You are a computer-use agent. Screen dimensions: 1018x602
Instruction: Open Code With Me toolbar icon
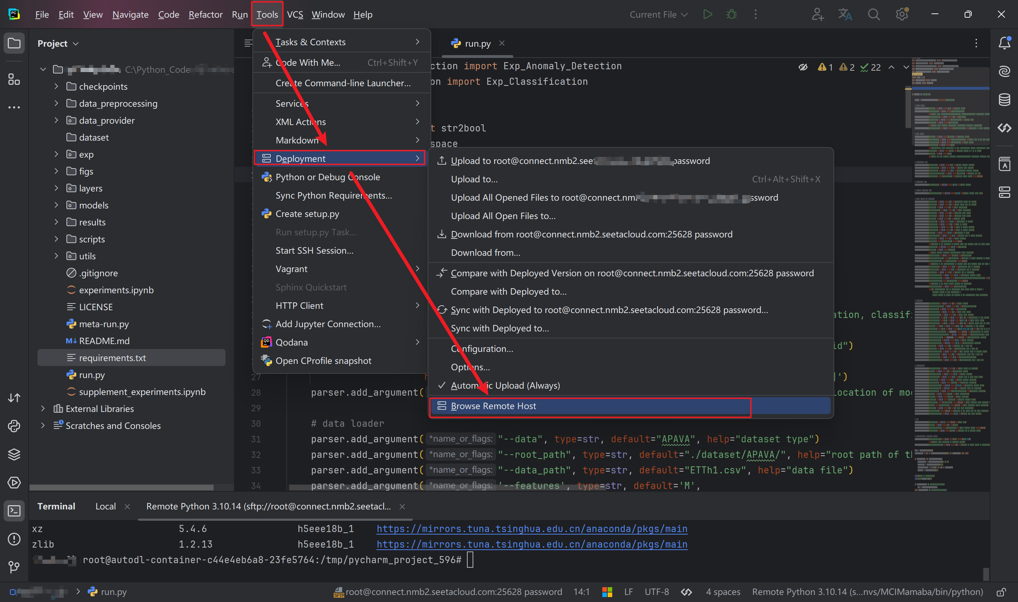pos(817,14)
